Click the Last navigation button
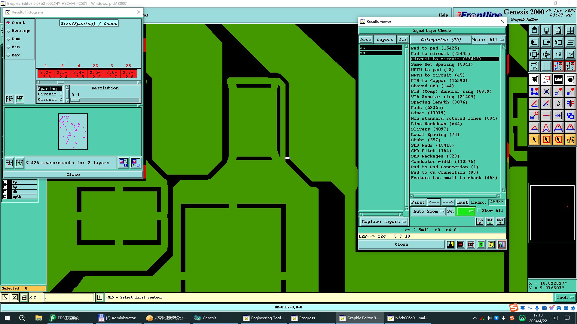The width and height of the screenshot is (577, 324). coord(462,202)
